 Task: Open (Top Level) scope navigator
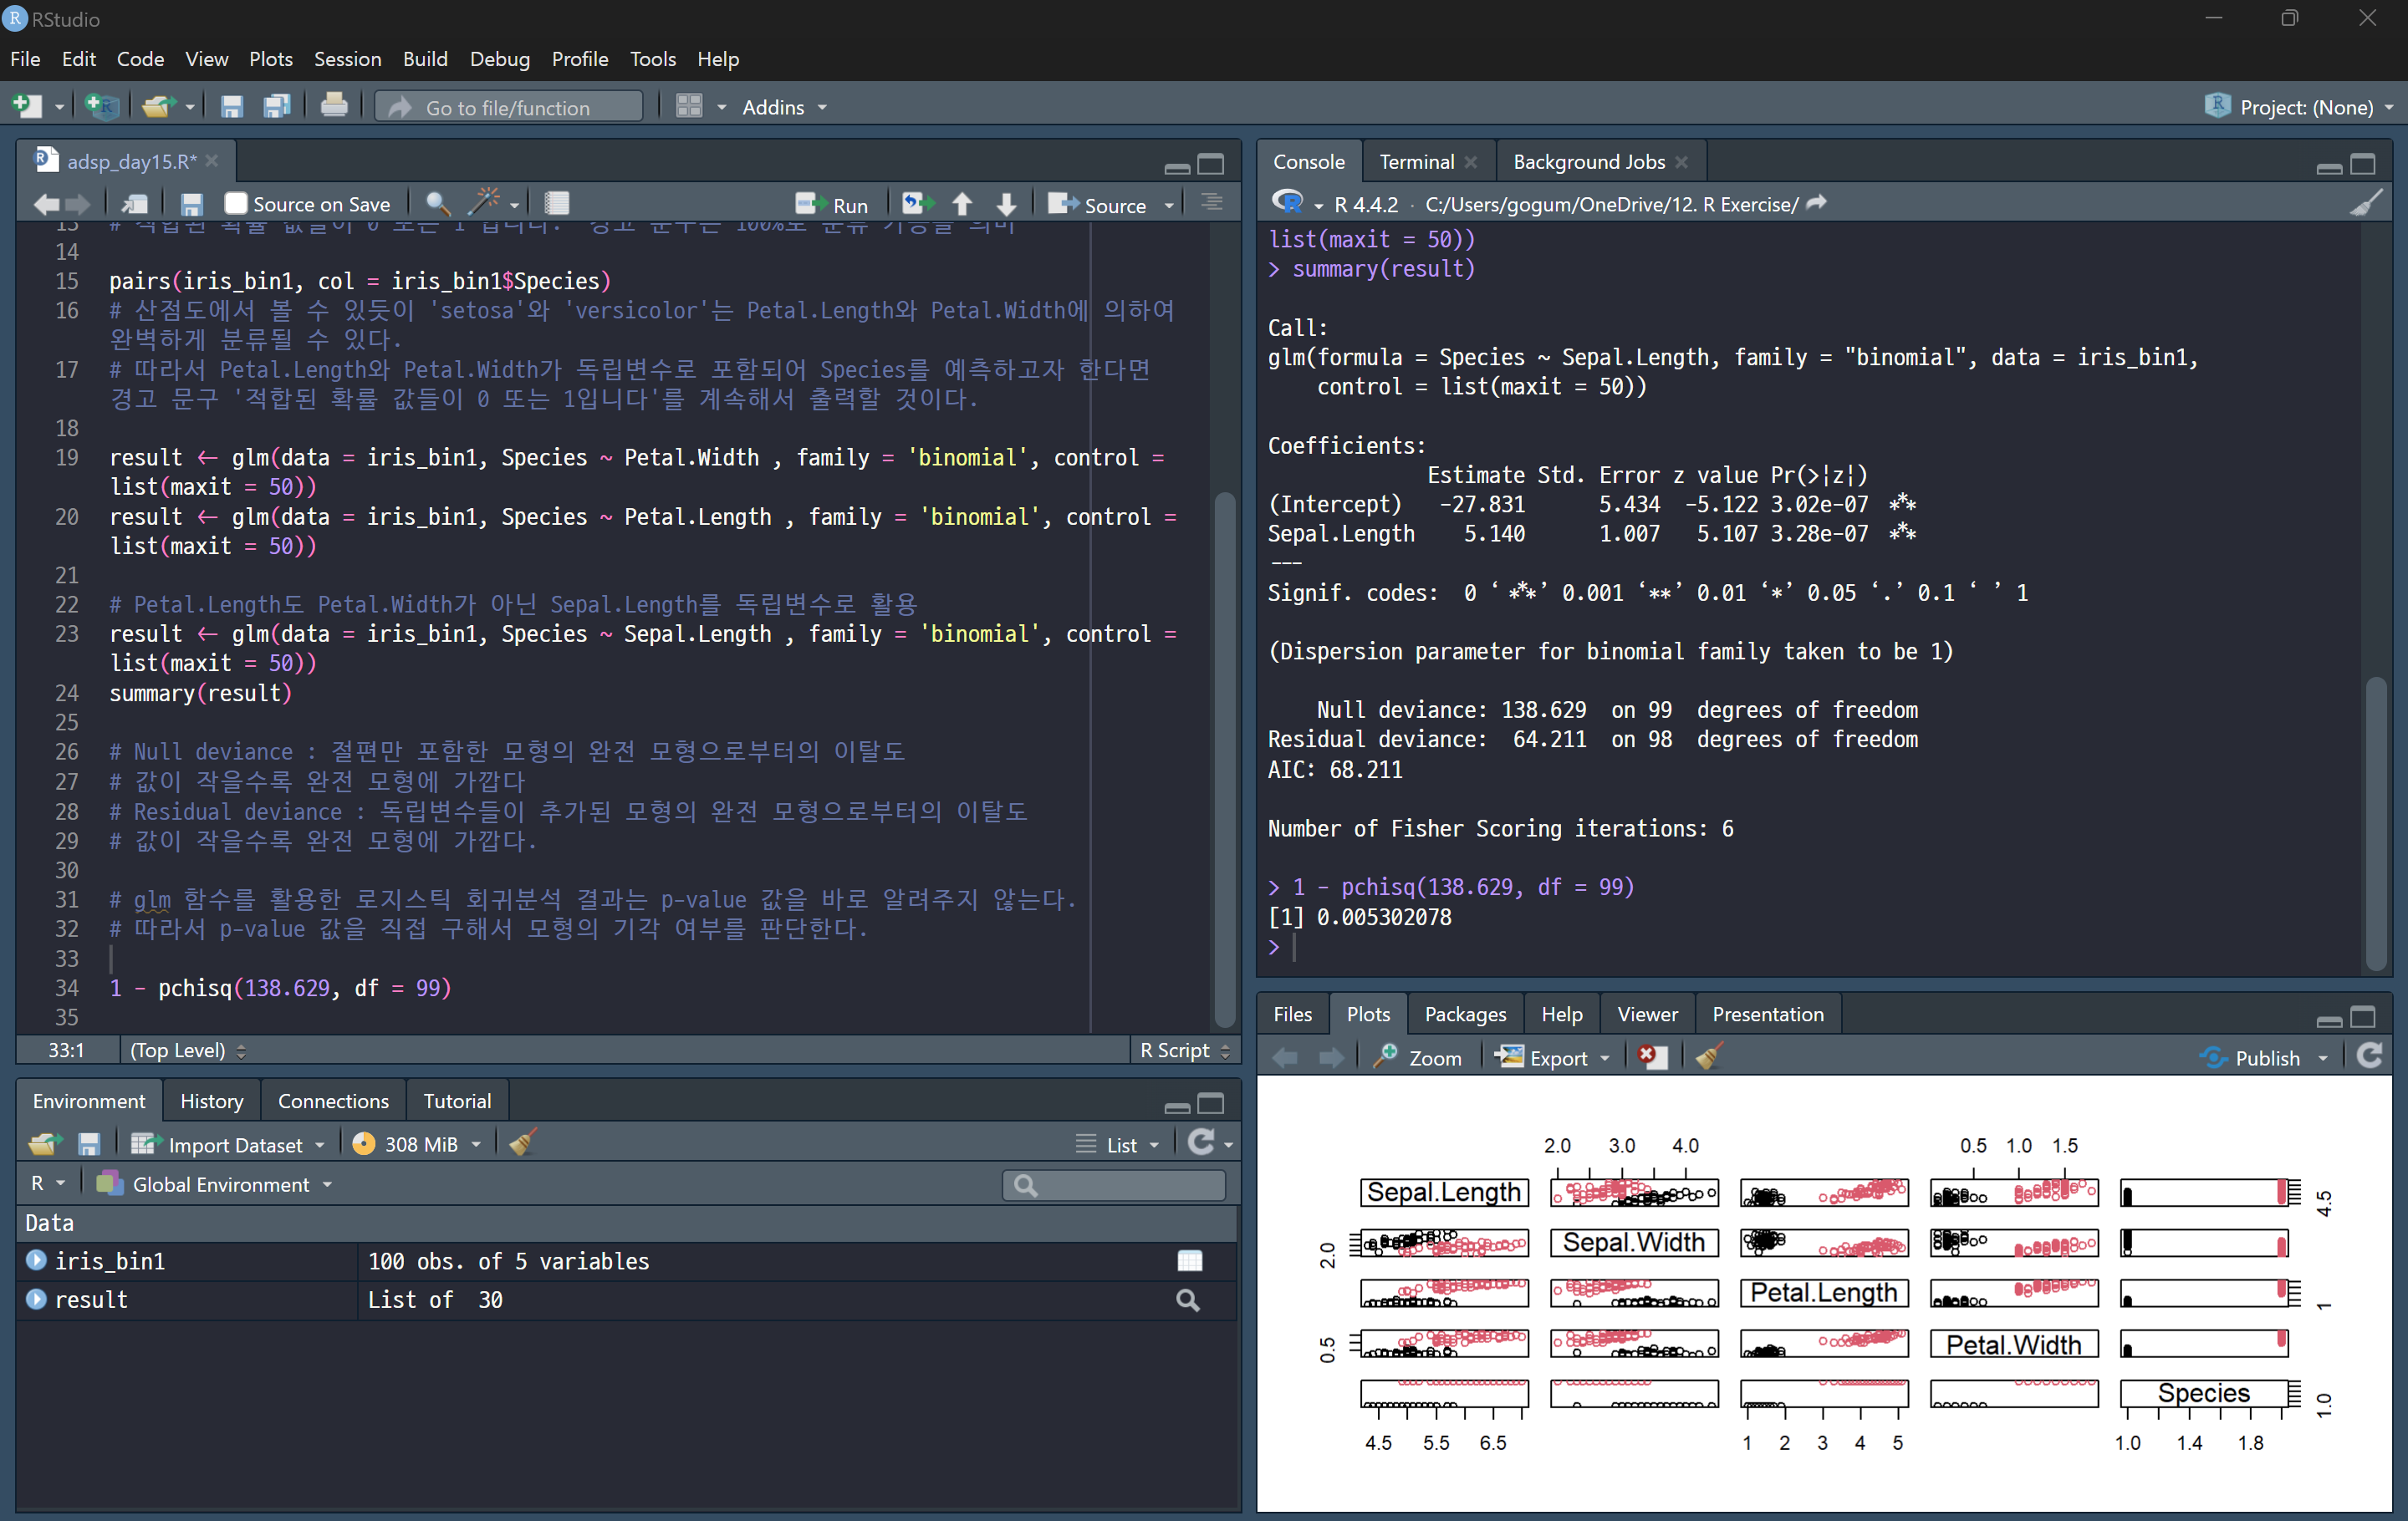188,1050
